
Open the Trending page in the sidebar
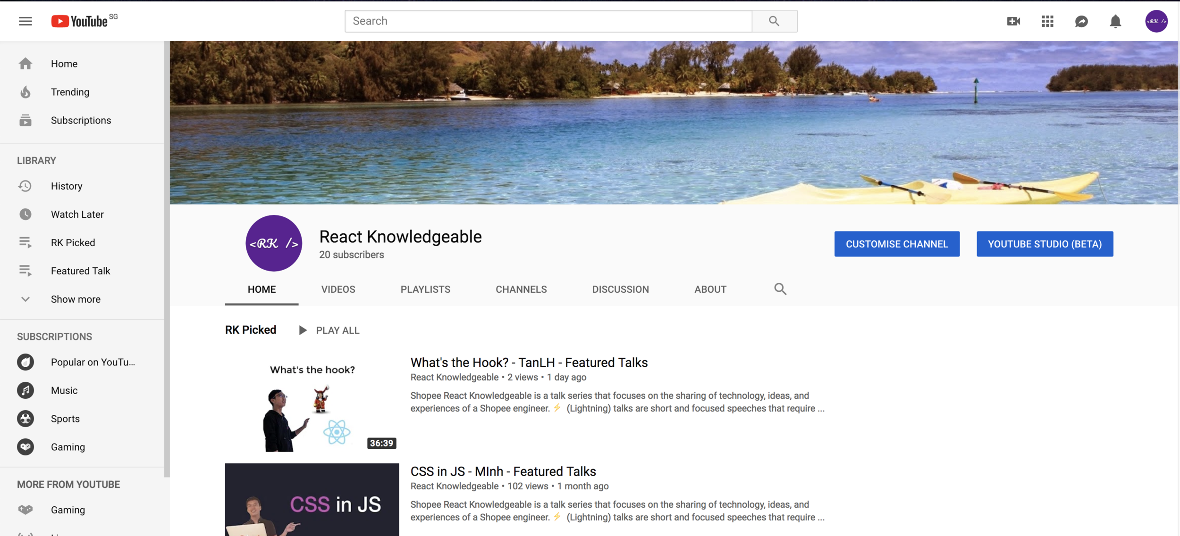click(x=70, y=92)
